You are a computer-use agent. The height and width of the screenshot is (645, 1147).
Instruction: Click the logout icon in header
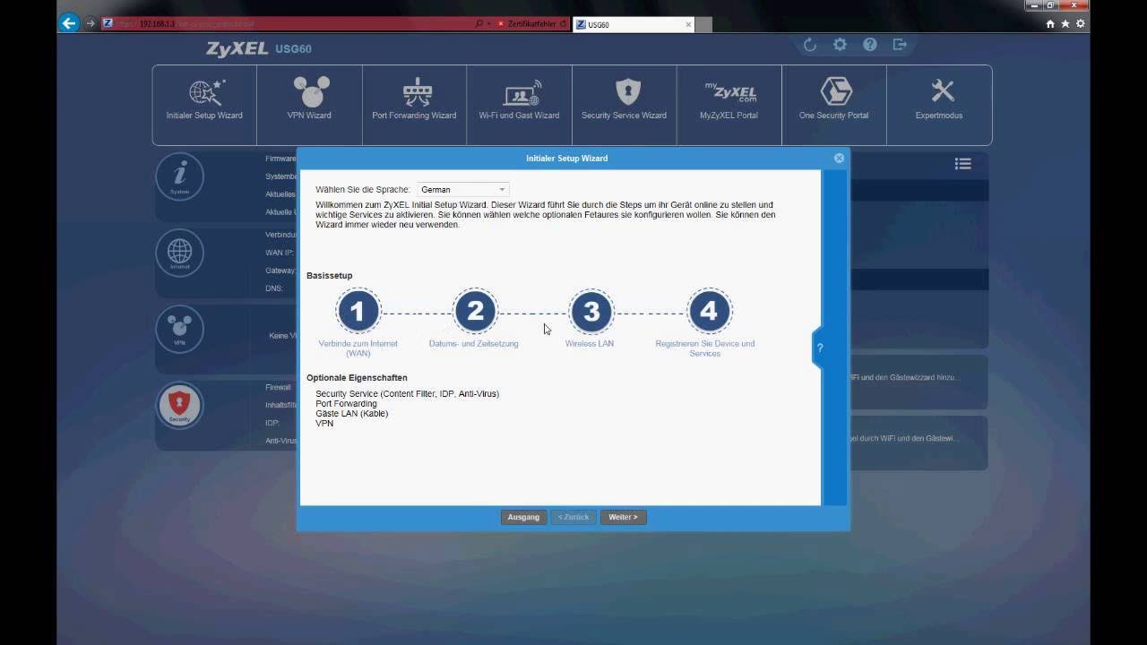click(x=900, y=45)
